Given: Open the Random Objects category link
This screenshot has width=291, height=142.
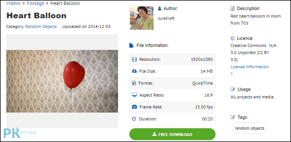Looking at the screenshot, I should 41,26.
